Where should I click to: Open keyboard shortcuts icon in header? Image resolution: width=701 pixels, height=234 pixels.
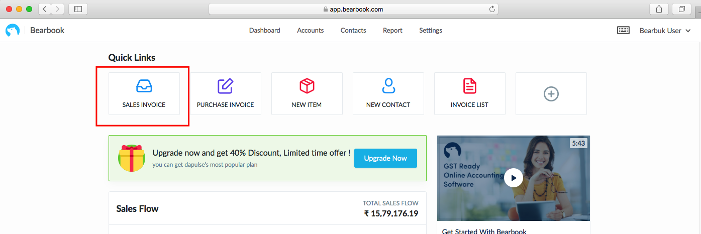623,31
